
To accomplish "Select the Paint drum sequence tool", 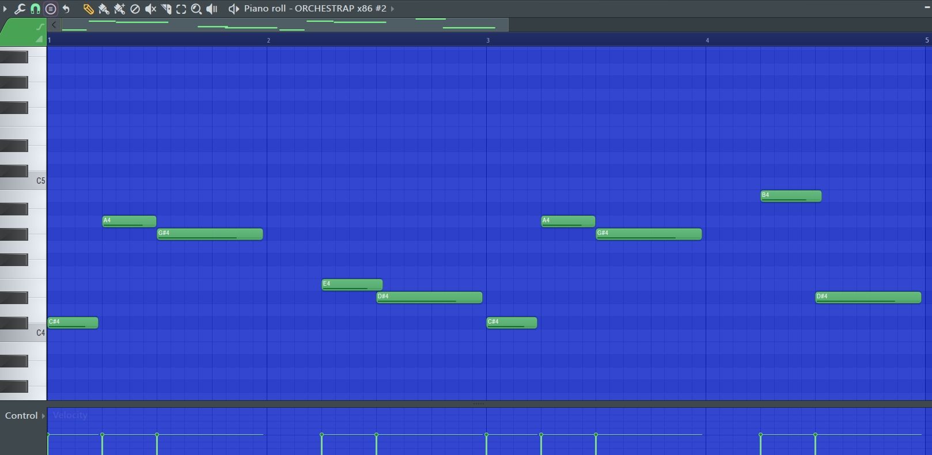I will point(119,9).
